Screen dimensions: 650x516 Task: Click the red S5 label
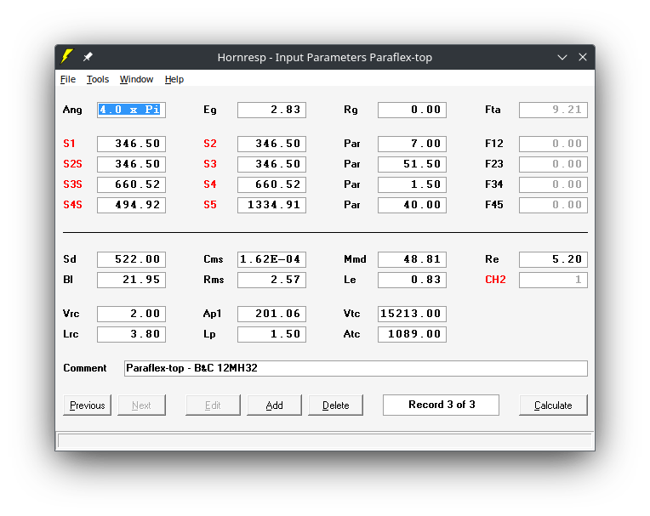tap(210, 205)
